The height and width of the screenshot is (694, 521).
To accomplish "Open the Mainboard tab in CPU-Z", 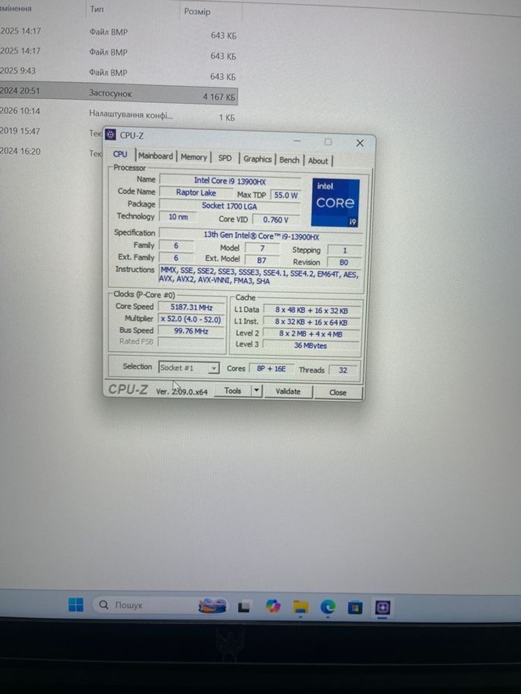I will click(x=155, y=157).
